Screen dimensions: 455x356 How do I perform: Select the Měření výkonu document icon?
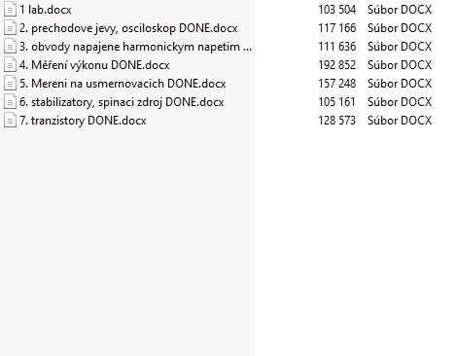[x=10, y=65]
